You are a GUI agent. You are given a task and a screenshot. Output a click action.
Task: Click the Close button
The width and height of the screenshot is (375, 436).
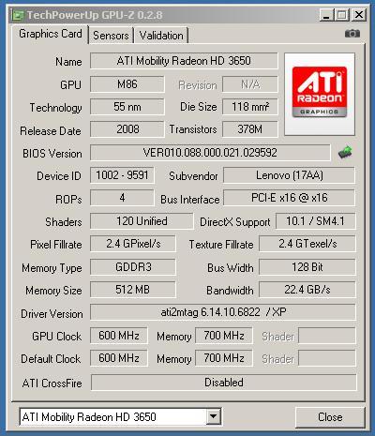coord(330,417)
